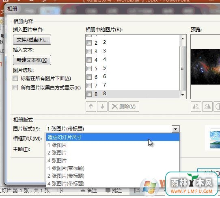Check the box for picture 7
Image resolution: width=220 pixels, height=198 pixels.
89,85
